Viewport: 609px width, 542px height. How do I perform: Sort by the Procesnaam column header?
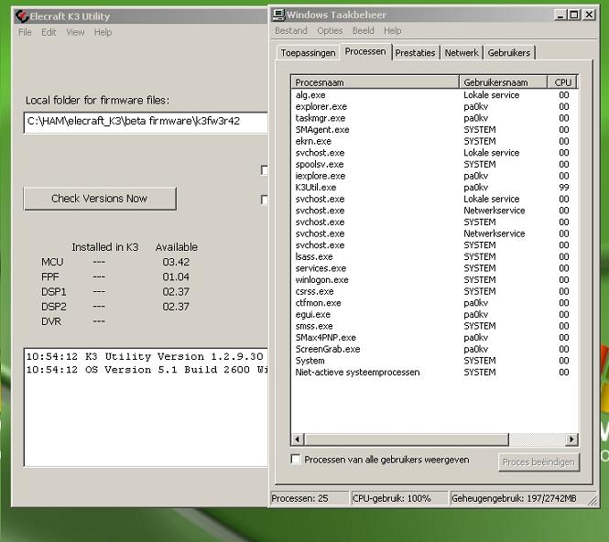pos(375,82)
